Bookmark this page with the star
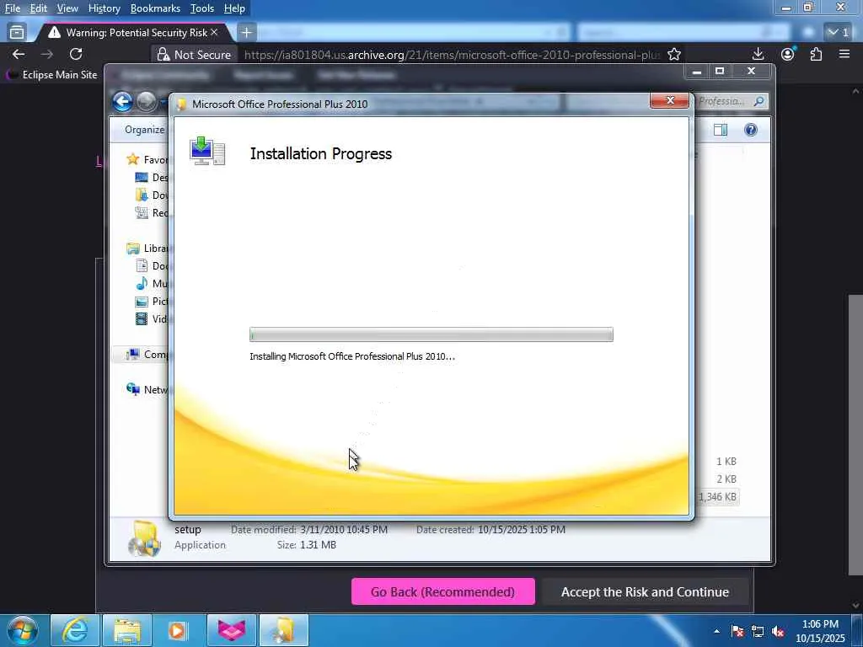 point(674,54)
